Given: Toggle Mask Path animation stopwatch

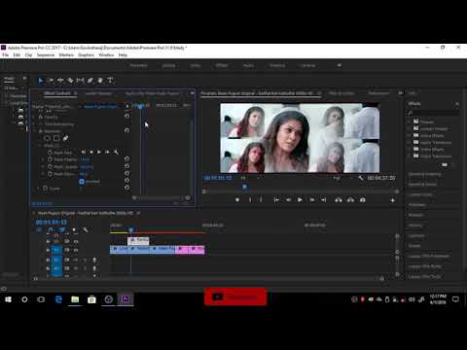Looking at the screenshot, I should click(50, 153).
